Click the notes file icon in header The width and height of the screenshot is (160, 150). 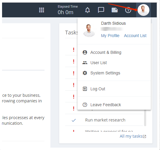pyautogui.click(x=115, y=10)
